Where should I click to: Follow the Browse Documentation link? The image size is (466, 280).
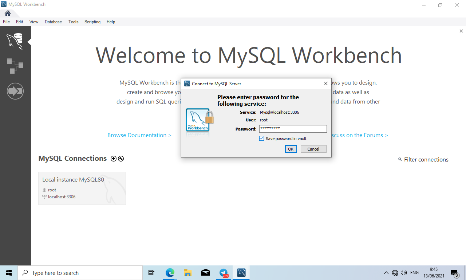coord(139,135)
